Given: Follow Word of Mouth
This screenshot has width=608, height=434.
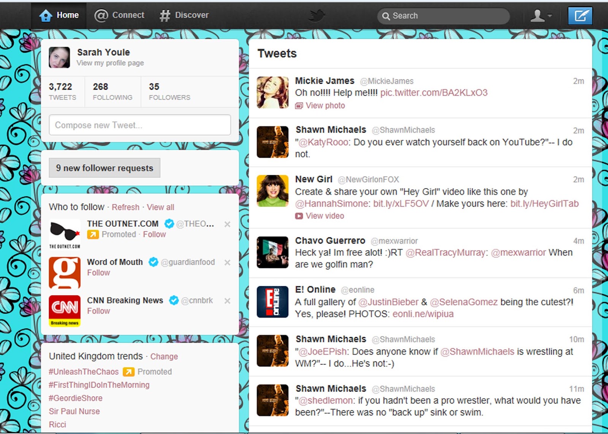Looking at the screenshot, I should point(98,273).
